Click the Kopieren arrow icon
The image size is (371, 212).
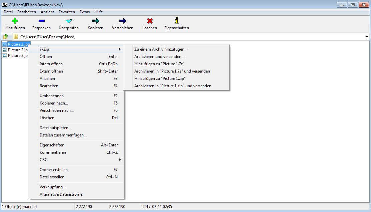96,21
